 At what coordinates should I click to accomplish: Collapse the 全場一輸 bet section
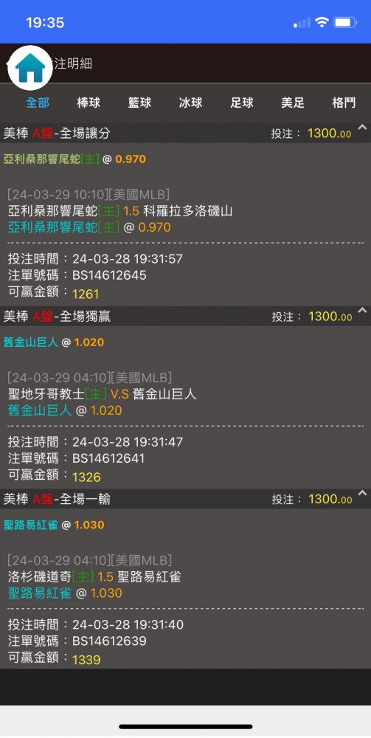361,493
